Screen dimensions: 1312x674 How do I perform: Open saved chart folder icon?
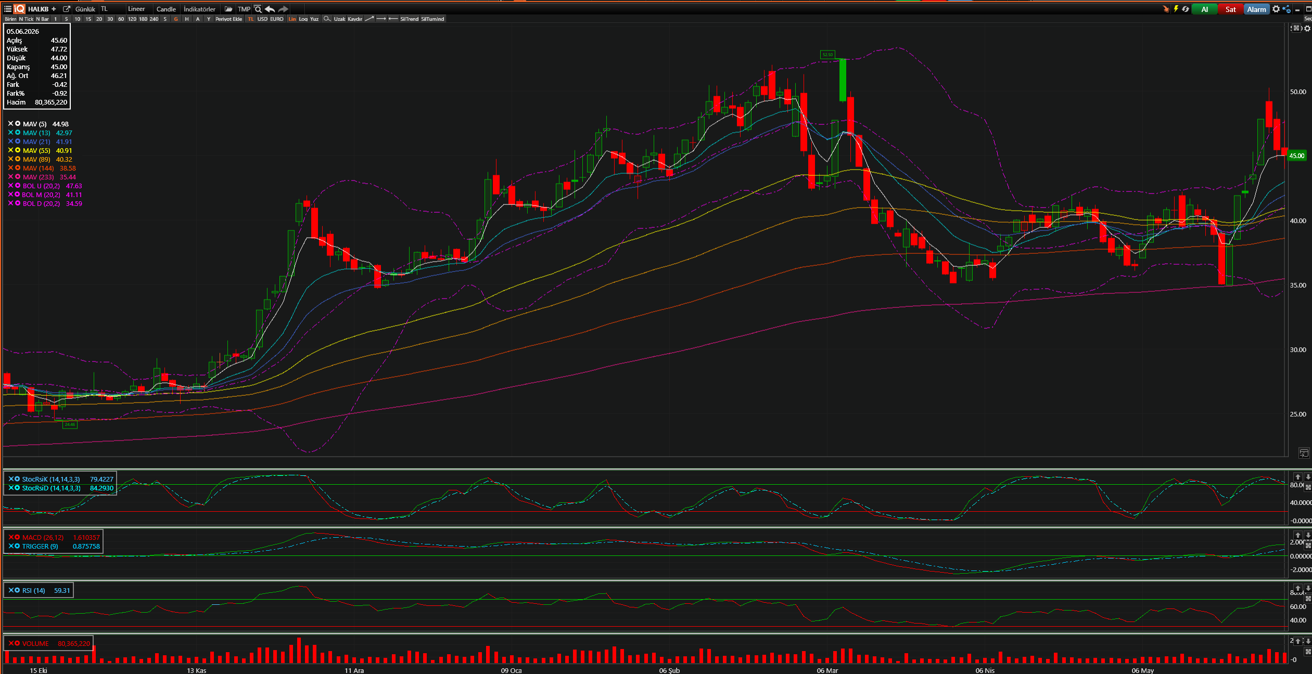tap(228, 9)
